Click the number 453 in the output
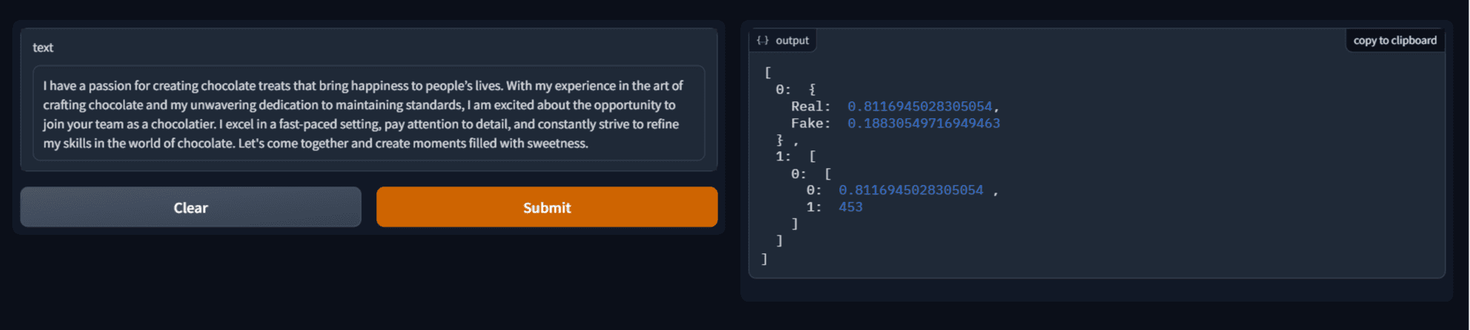Image resolution: width=1470 pixels, height=330 pixels. click(850, 207)
